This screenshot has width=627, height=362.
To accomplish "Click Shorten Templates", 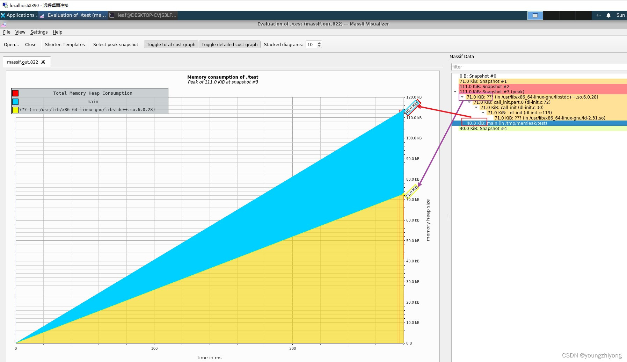I will 65,44.
